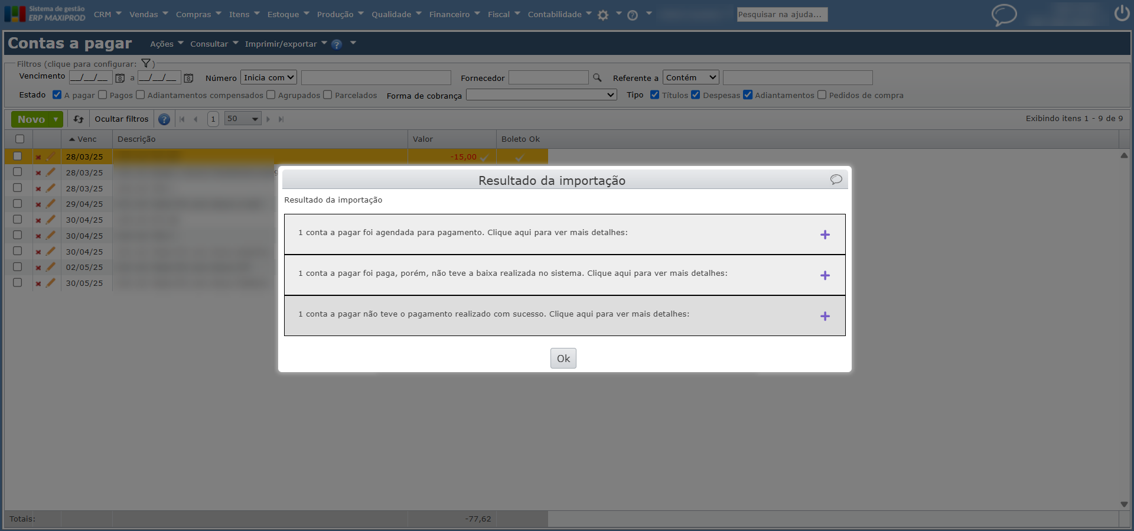This screenshot has height=531, width=1134.
Task: Click the power logout icon
Action: pos(1122,13)
